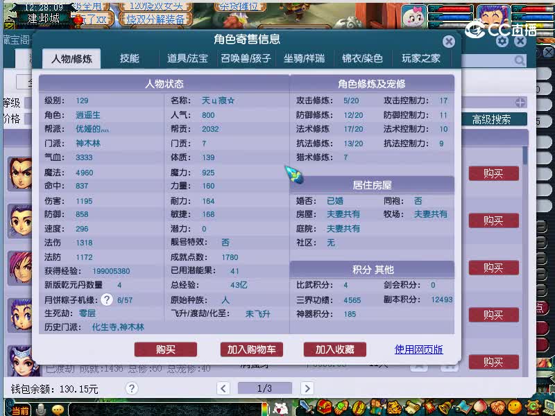
Task: Click the peach icon in bottom bar
Action: pos(480,408)
